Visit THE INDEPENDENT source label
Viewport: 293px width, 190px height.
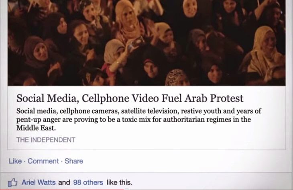46,140
